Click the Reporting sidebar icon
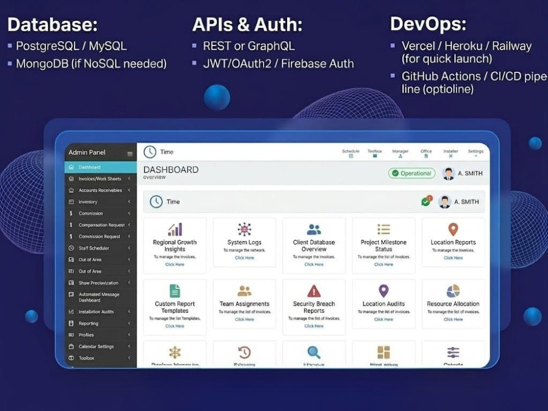Screen dimensions: 548x411 pyautogui.click(x=71, y=323)
